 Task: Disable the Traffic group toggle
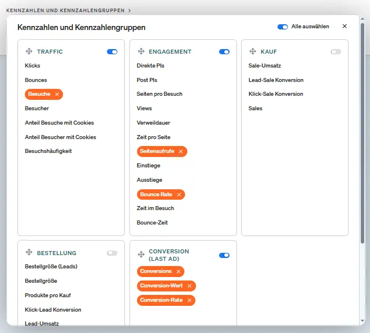[112, 51]
